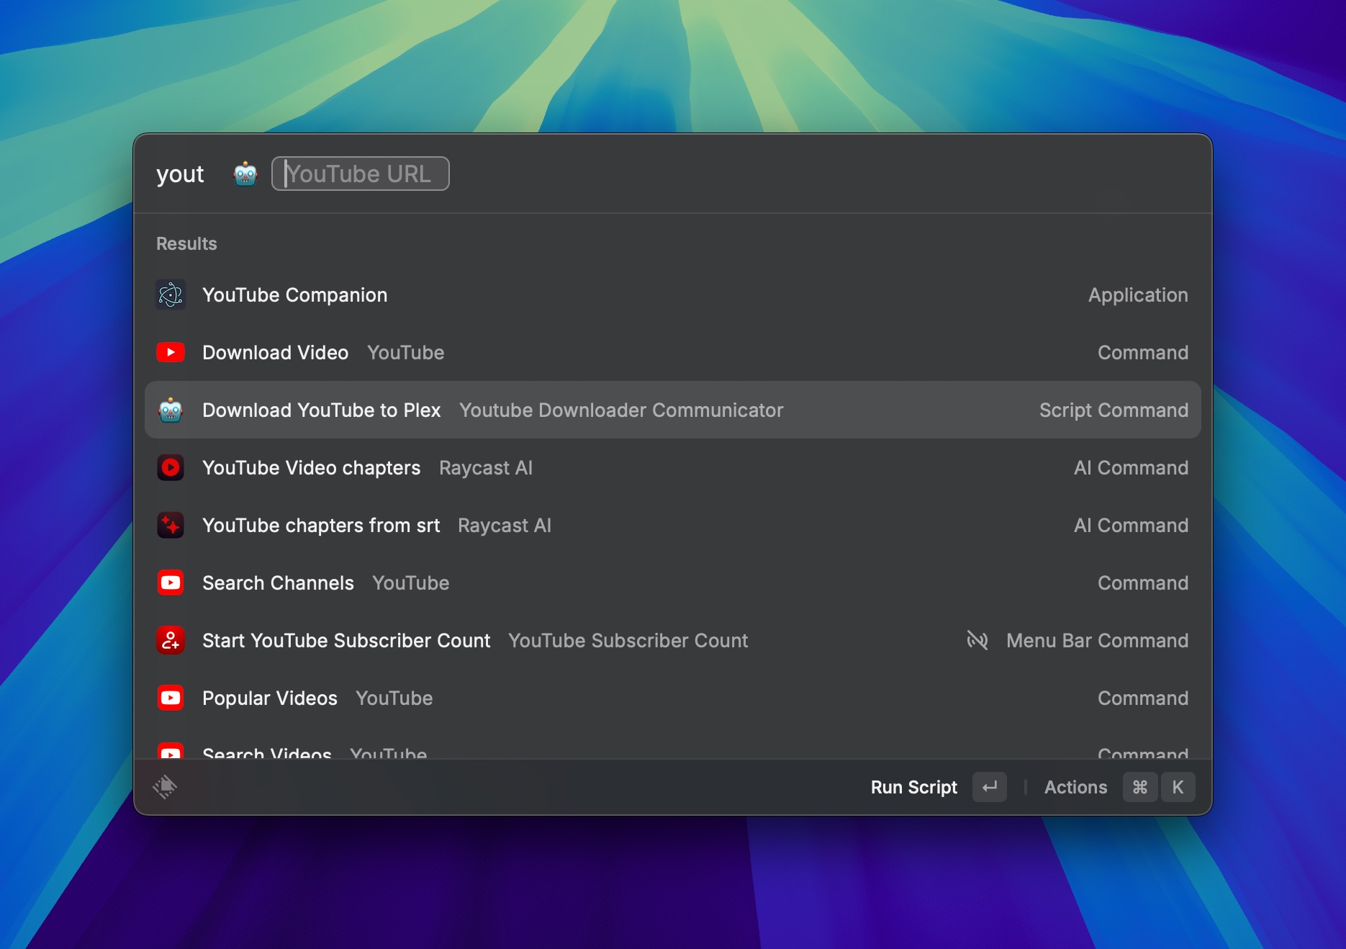Click the disabled menu bar status icon
Image resolution: width=1346 pixels, height=949 pixels.
[977, 639]
